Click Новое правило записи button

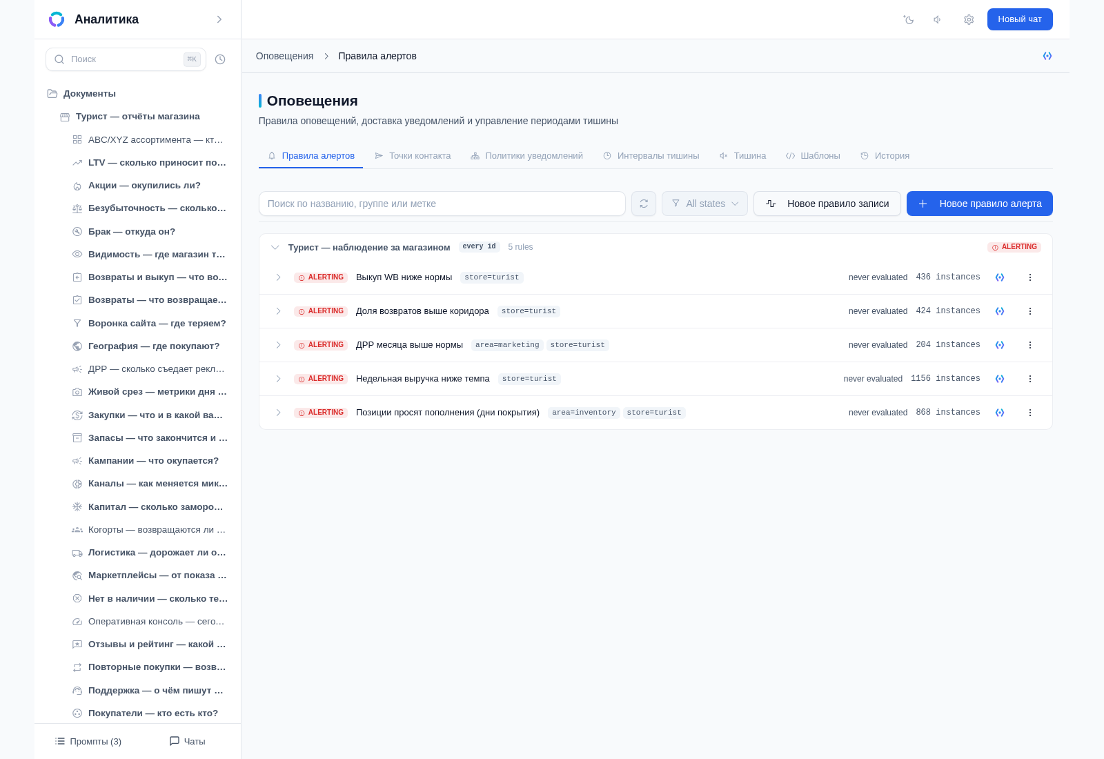pyautogui.click(x=827, y=204)
